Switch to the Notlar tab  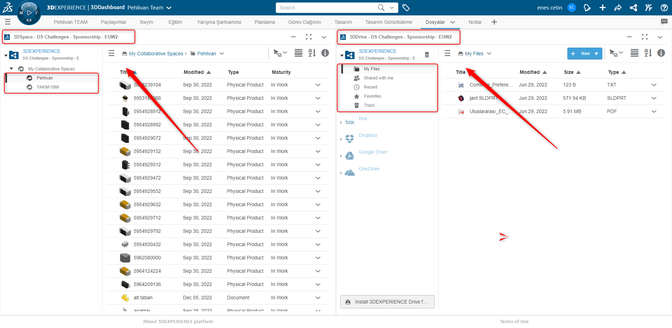point(475,22)
